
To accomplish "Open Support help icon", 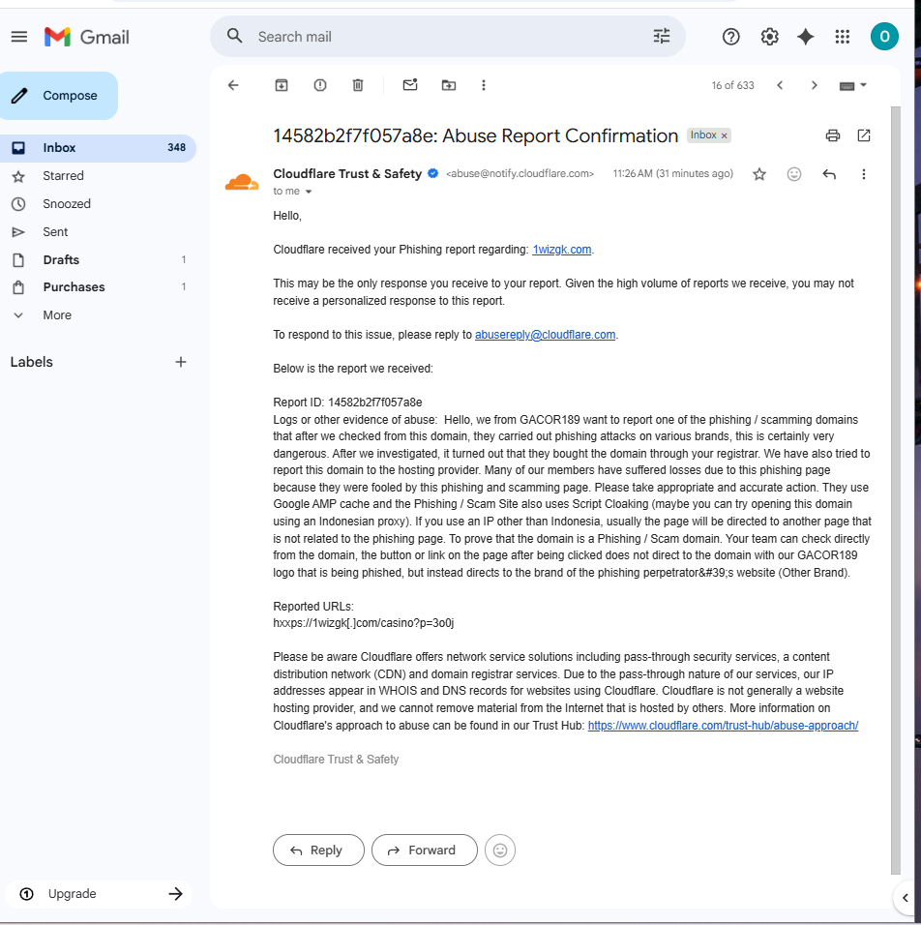I will coord(731,37).
